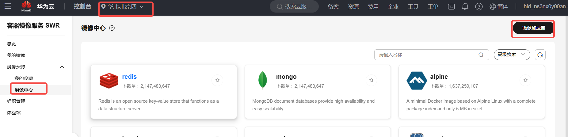Open 我的收藏 in the sidebar

pyautogui.click(x=24, y=78)
